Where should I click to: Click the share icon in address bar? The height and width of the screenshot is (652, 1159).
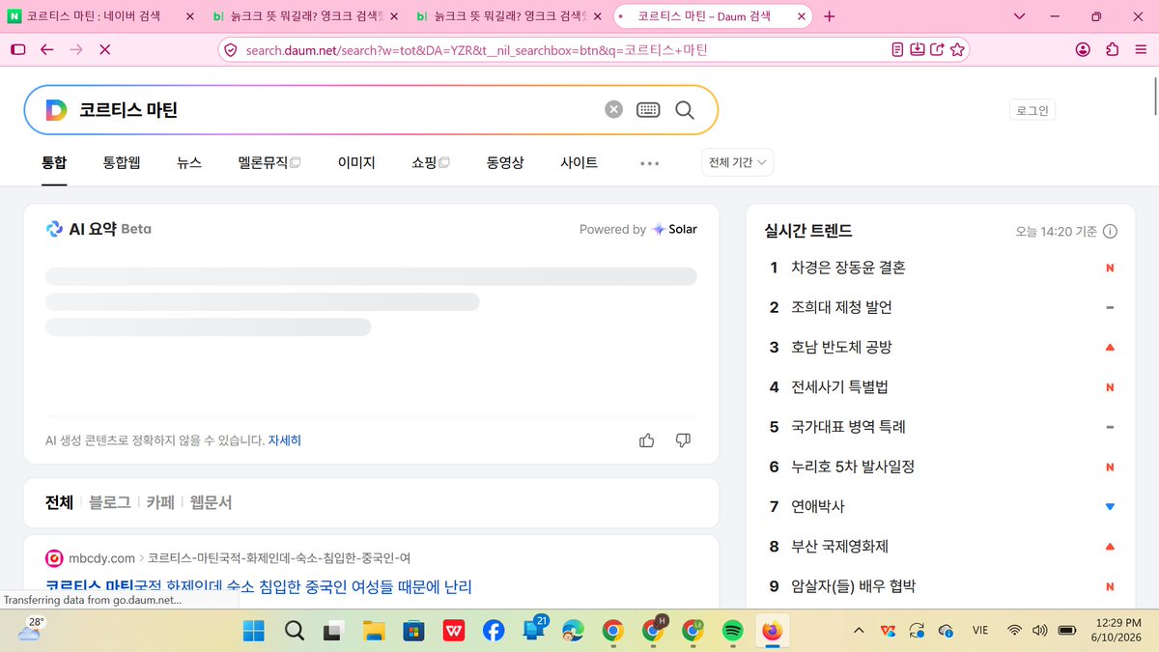point(937,49)
